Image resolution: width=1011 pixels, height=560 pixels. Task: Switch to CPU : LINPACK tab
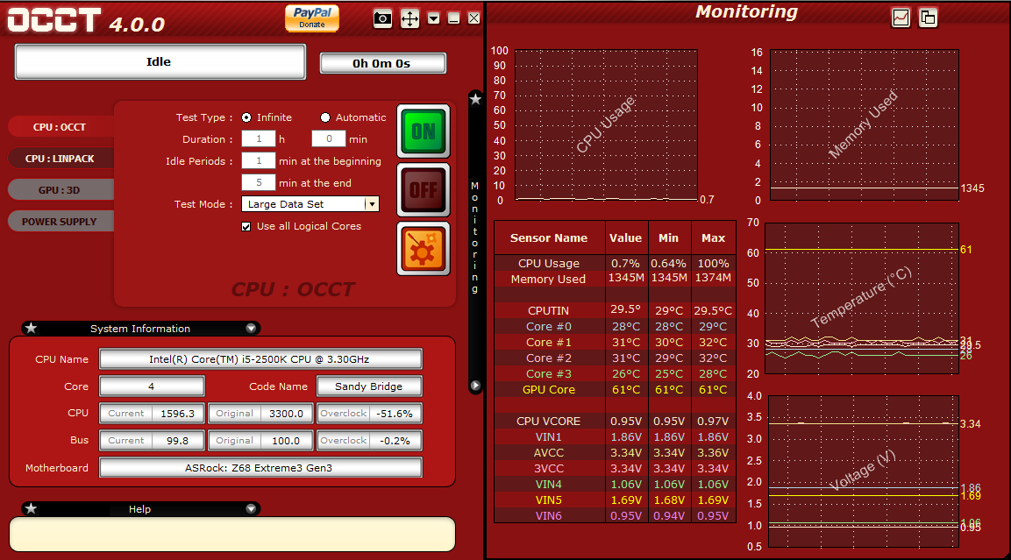[x=60, y=159]
